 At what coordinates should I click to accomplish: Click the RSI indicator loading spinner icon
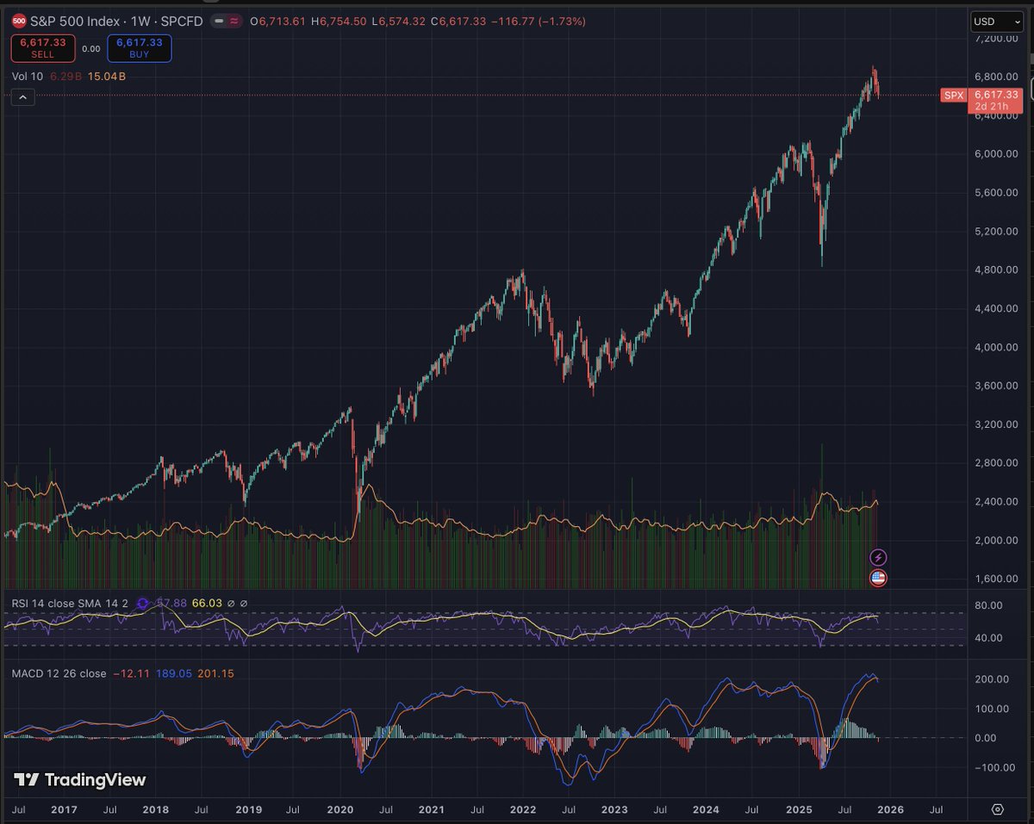[x=142, y=604]
